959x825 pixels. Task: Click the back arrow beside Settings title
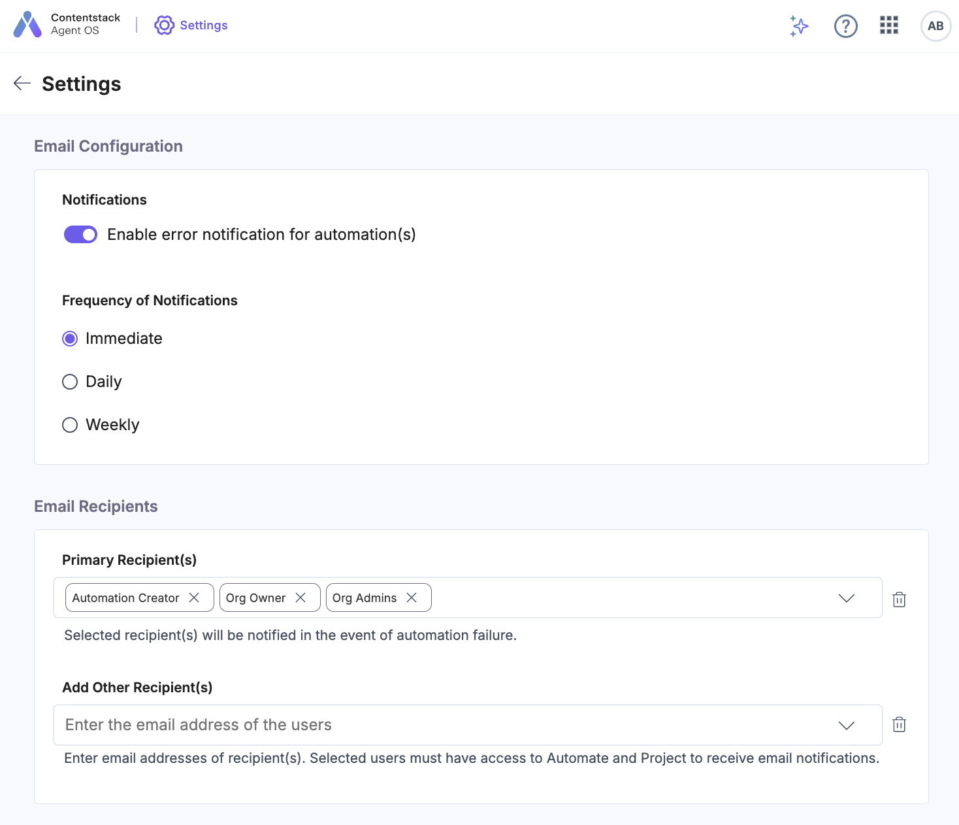(22, 83)
